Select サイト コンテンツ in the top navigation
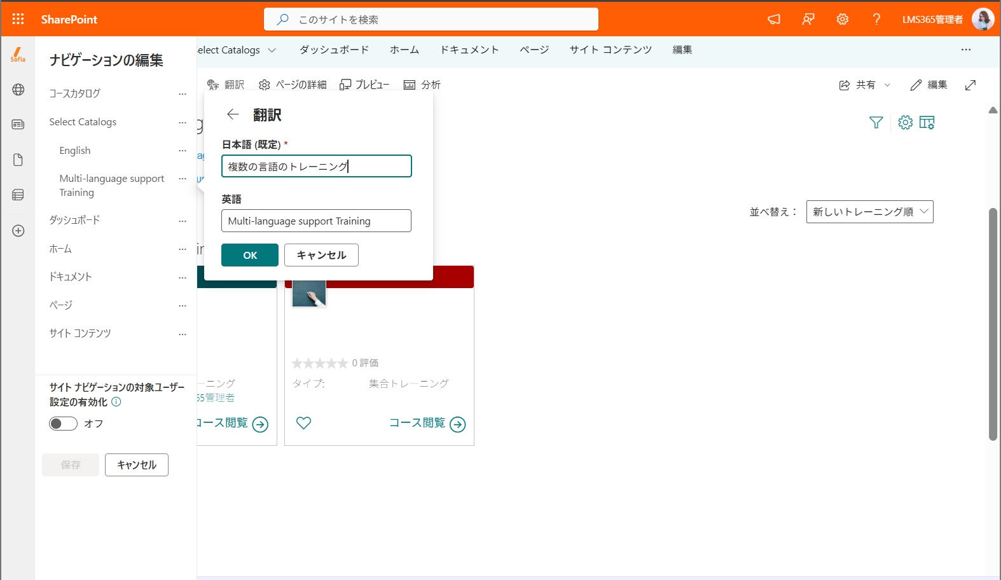 611,50
